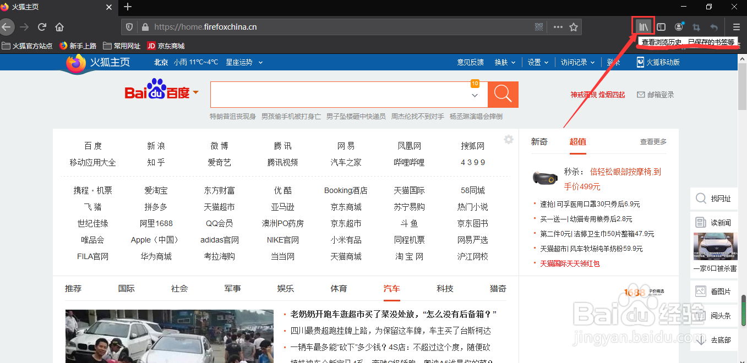747x363 pixels.
Task: Select the 推荐 news tab
Action: point(73,288)
